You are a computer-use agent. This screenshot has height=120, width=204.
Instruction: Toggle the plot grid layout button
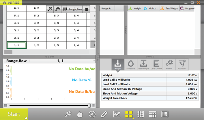click(x=87, y=9)
